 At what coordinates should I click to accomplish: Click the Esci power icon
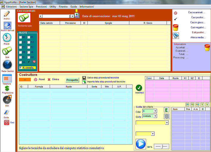[7, 122]
